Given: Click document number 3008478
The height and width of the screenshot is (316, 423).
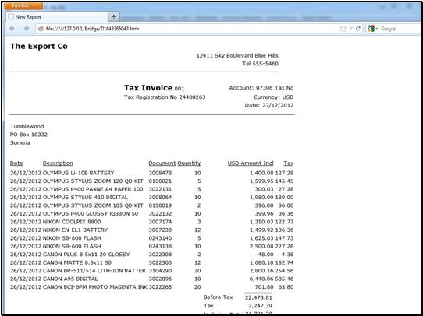Looking at the screenshot, I should [x=160, y=173].
